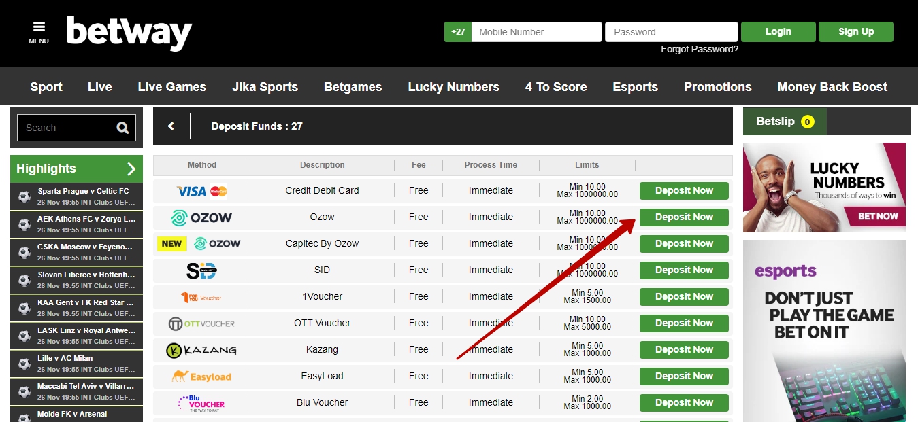Screen dimensions: 918x422
Task: Open Lille v AC Milan match
Action: 76,364
